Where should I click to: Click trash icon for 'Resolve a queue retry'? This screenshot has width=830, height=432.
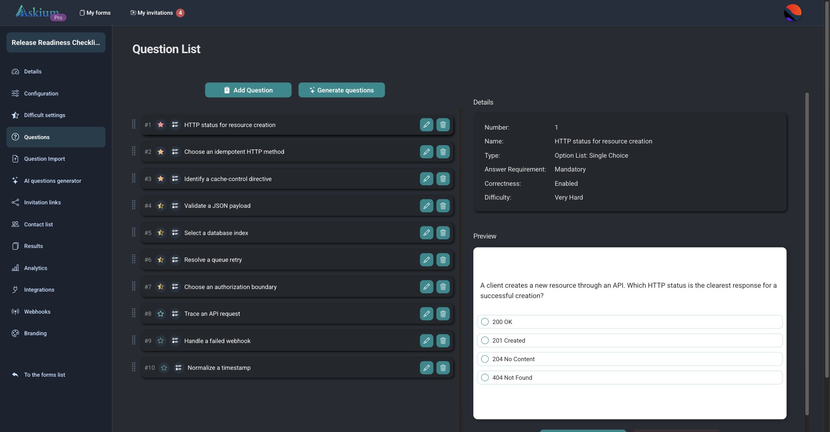coord(443,260)
